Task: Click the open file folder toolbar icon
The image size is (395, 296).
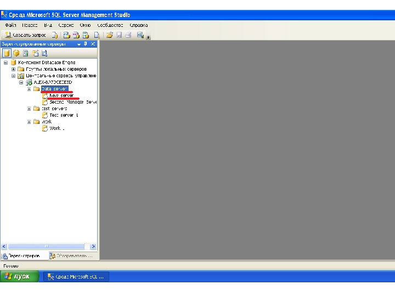Action: point(109,35)
